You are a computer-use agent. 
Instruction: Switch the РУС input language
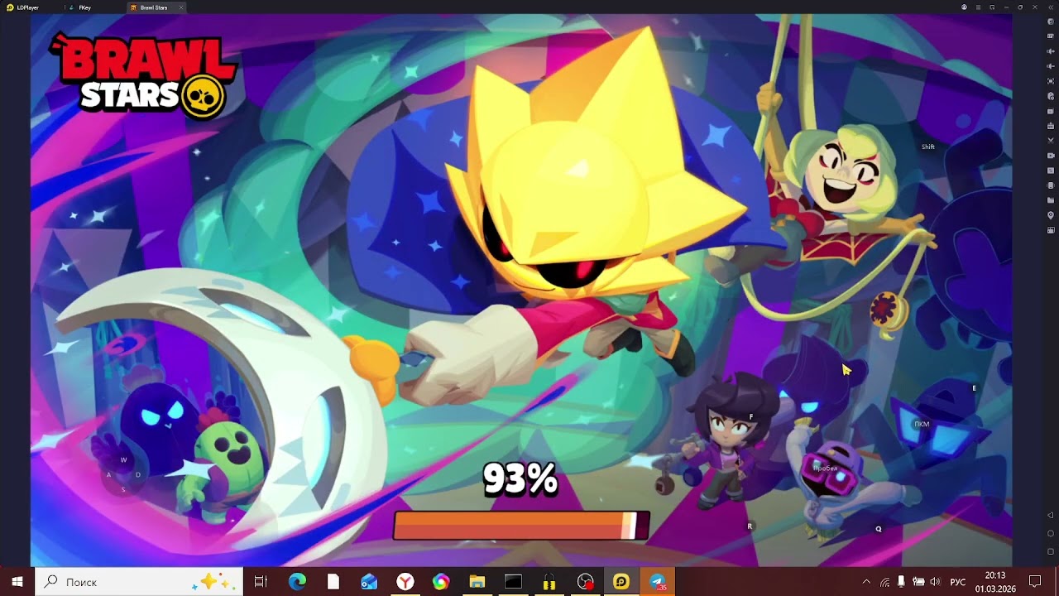[x=957, y=582]
